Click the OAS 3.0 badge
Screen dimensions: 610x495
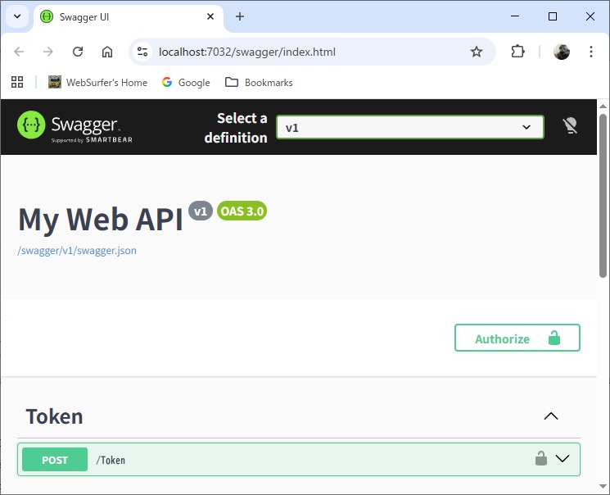(242, 211)
